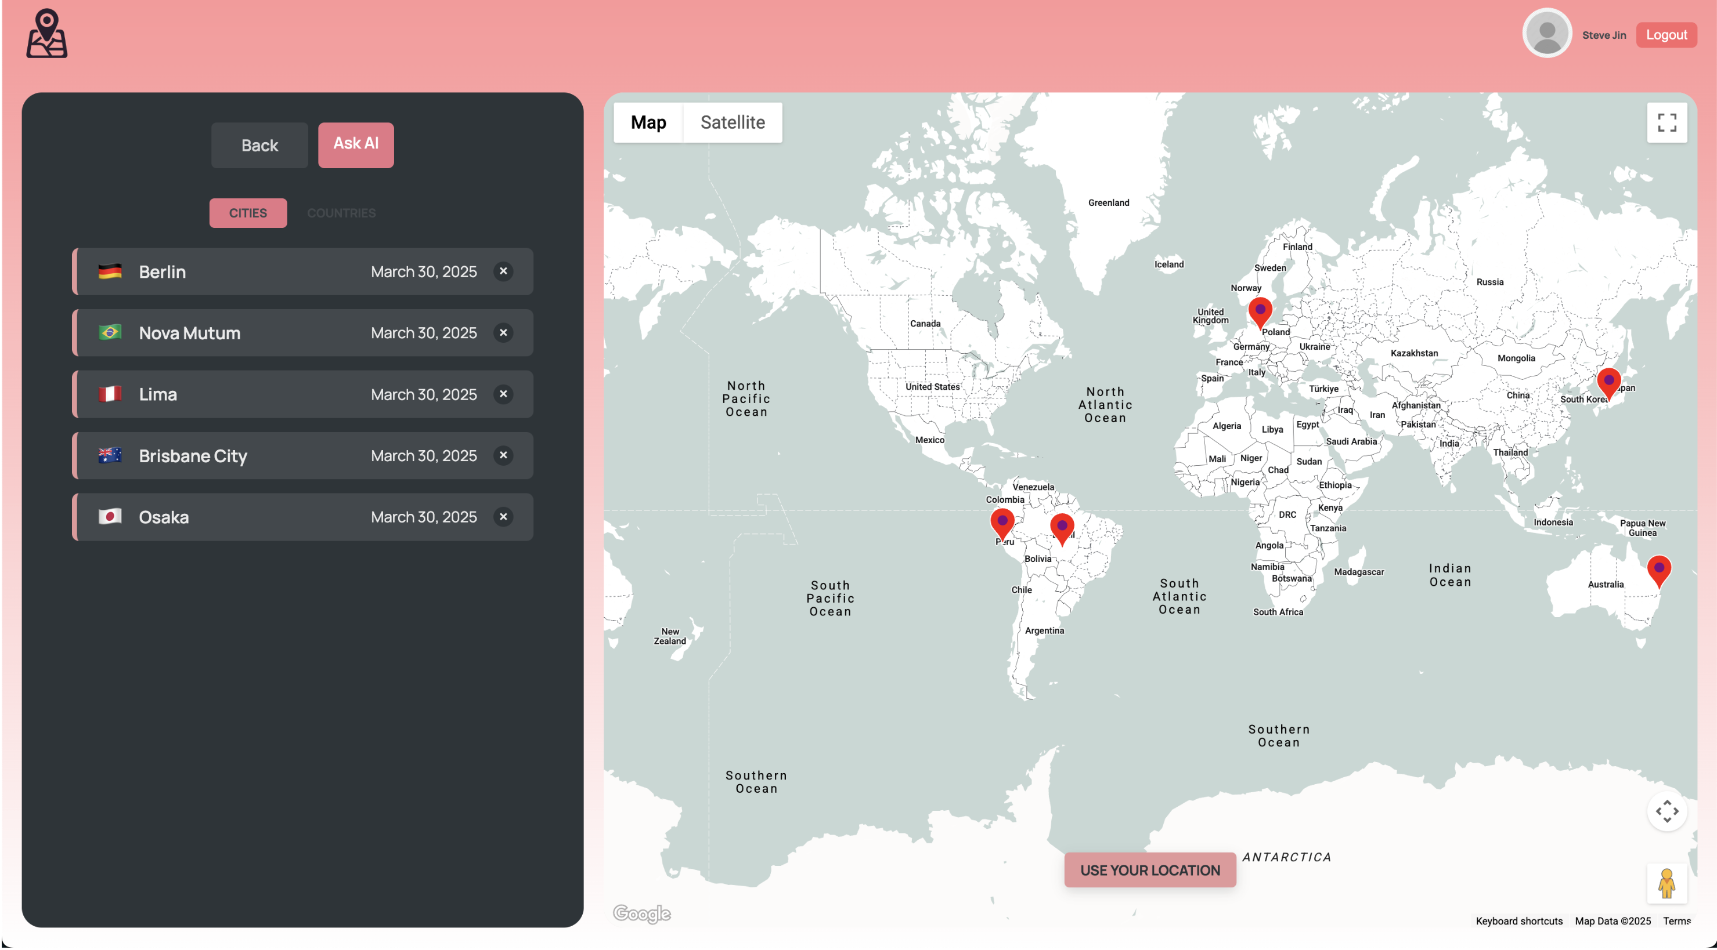Image resolution: width=1717 pixels, height=950 pixels.
Task: Select the Map view type
Action: point(648,122)
